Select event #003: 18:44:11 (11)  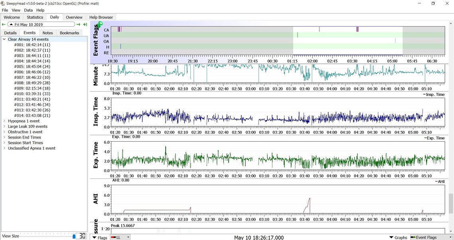pos(32,56)
